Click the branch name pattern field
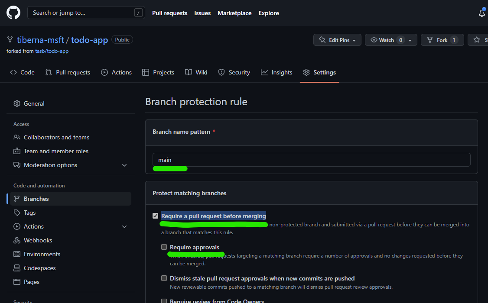Viewport: 488px width, 303px height. [311, 160]
